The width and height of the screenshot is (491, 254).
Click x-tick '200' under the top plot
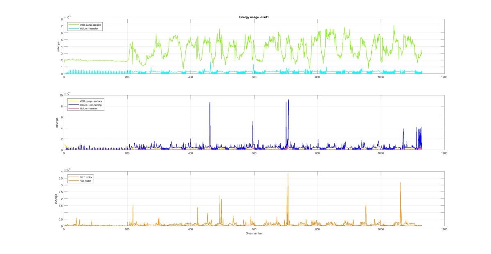coord(127,77)
